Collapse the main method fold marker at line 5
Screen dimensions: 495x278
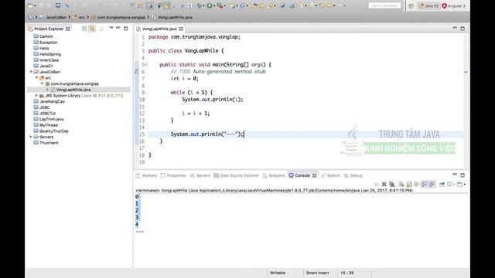146,65
